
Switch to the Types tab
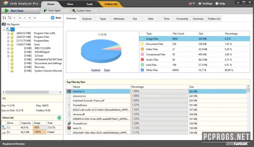point(103,19)
